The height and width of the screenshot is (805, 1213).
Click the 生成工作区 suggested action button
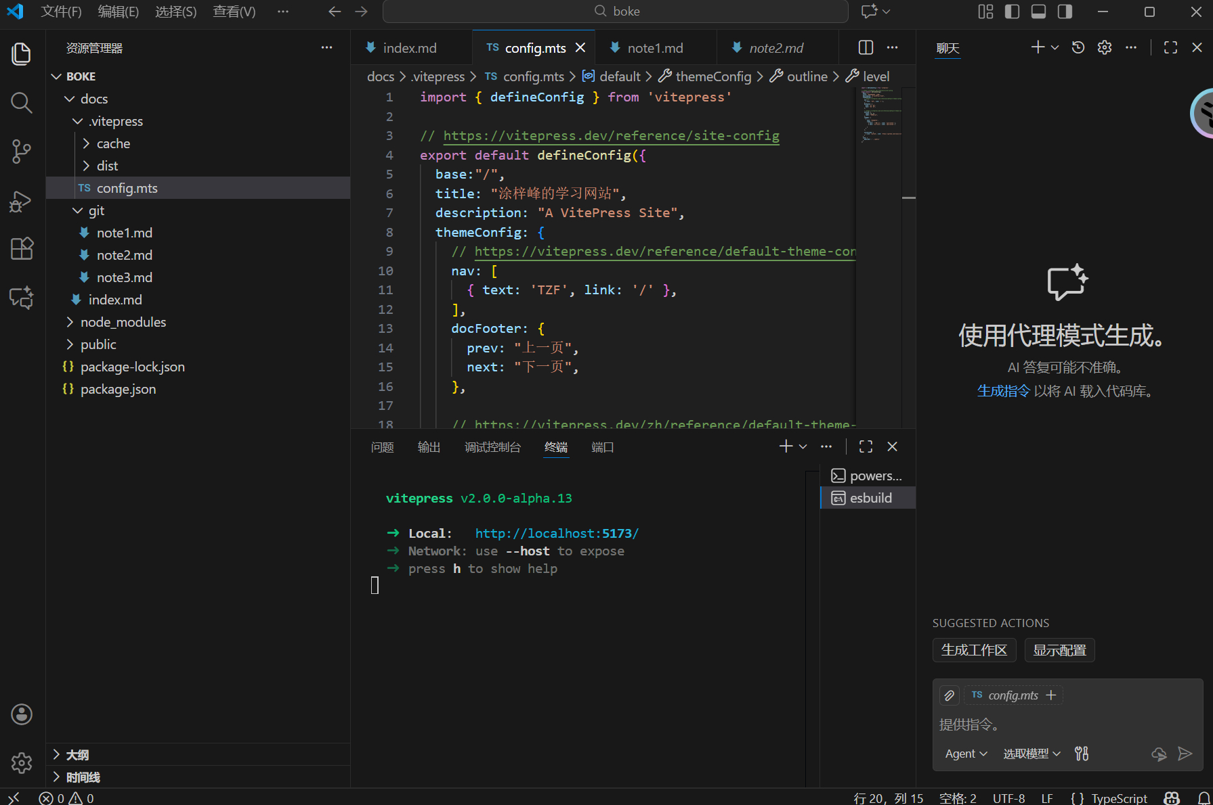click(x=974, y=650)
